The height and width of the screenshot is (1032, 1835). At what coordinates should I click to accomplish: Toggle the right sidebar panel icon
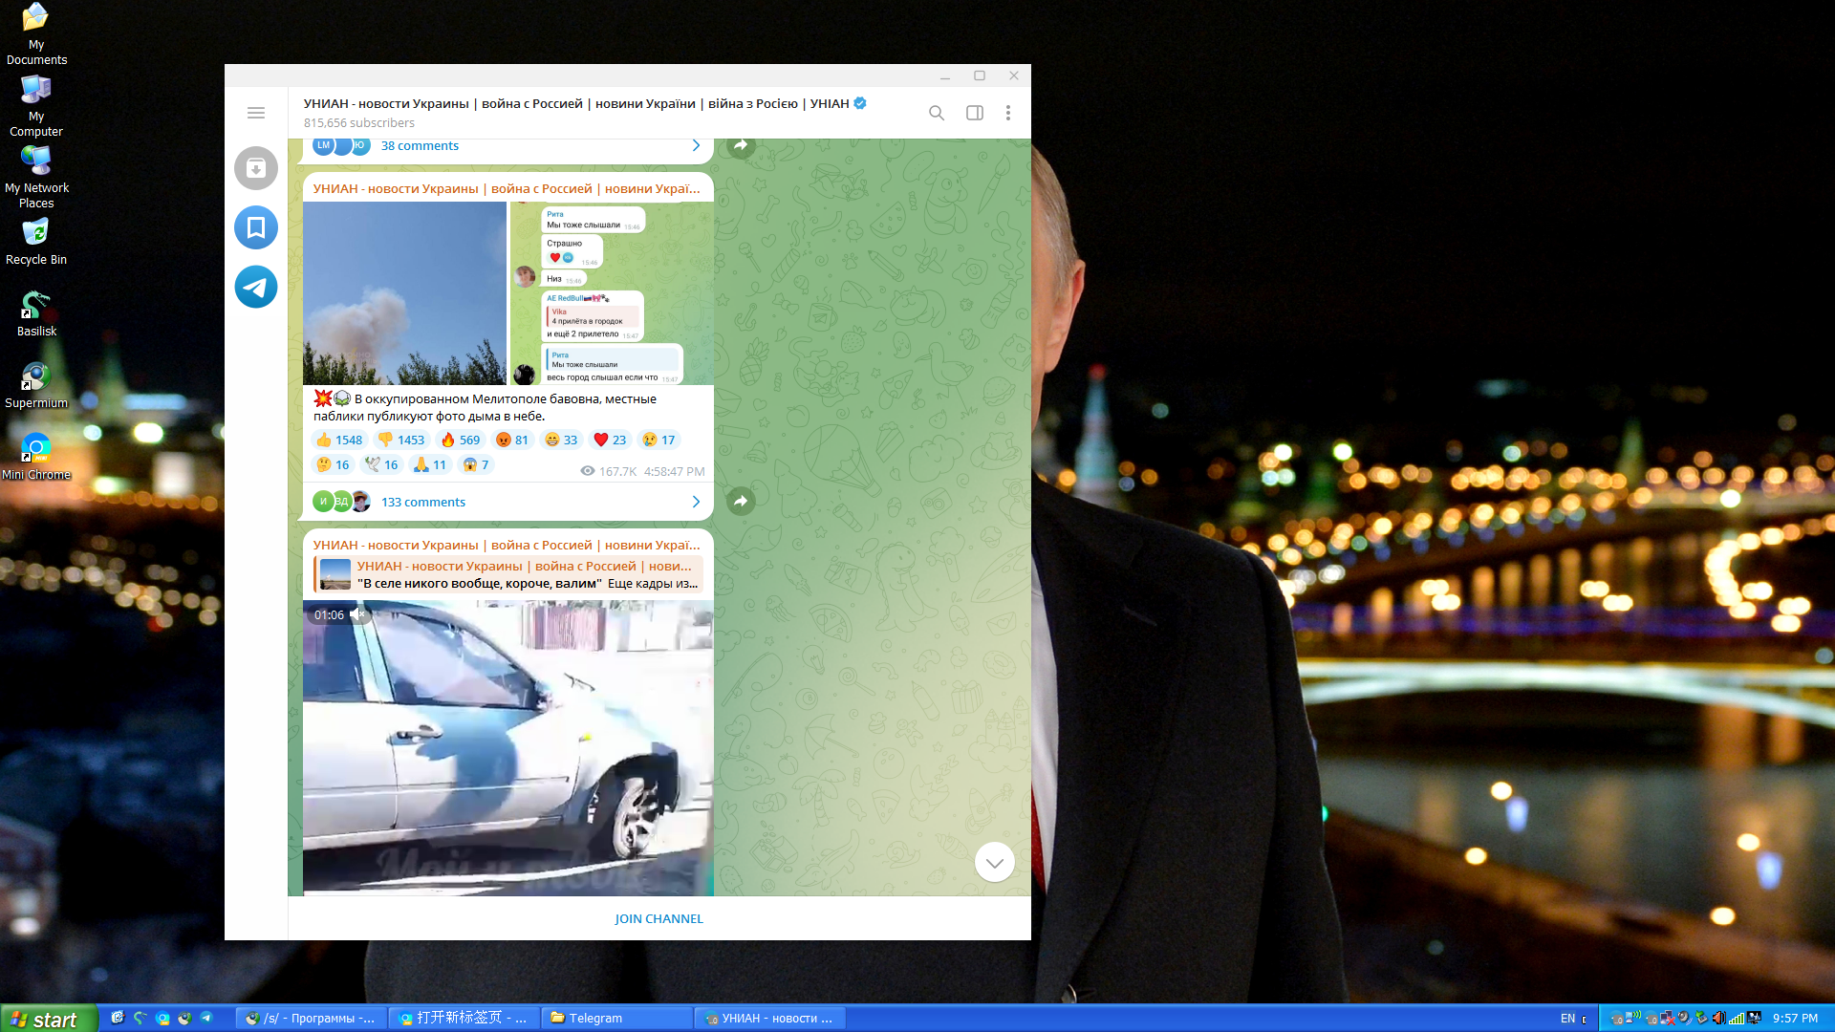[x=974, y=113]
